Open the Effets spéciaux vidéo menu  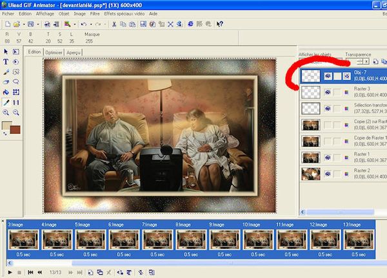(124, 14)
